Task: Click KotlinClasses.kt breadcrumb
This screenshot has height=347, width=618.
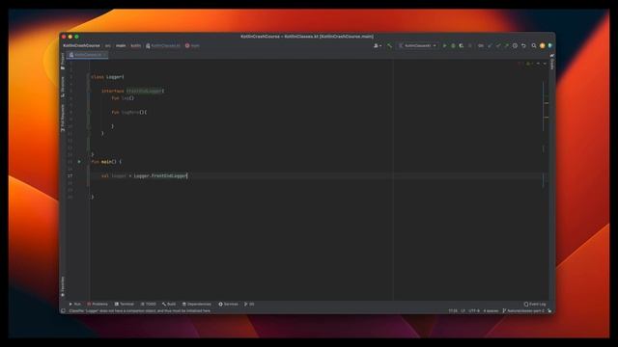Action: pyautogui.click(x=163, y=45)
